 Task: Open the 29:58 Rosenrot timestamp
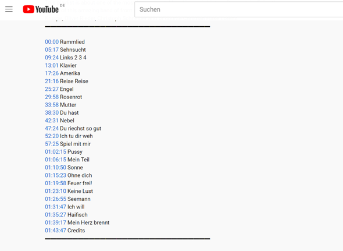52,97
